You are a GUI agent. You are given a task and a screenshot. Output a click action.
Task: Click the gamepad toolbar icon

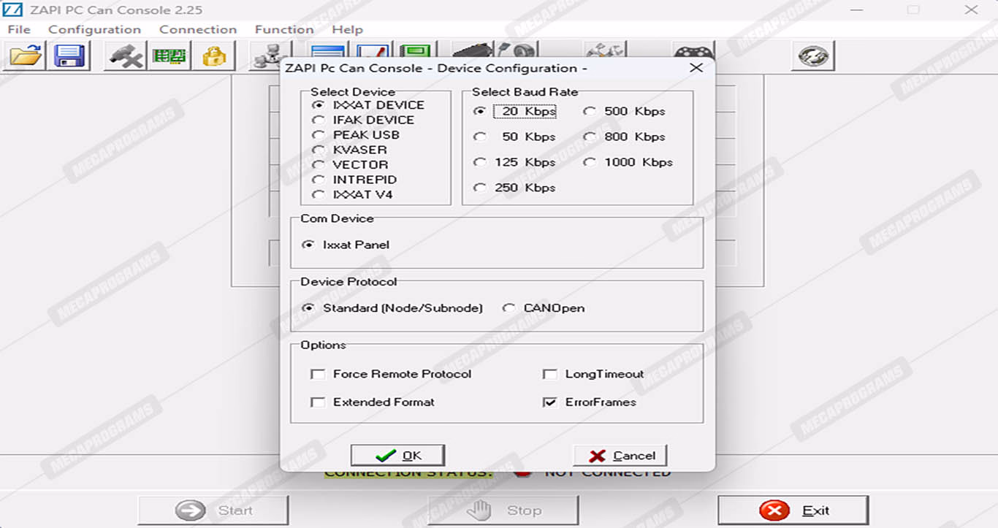[x=693, y=50]
